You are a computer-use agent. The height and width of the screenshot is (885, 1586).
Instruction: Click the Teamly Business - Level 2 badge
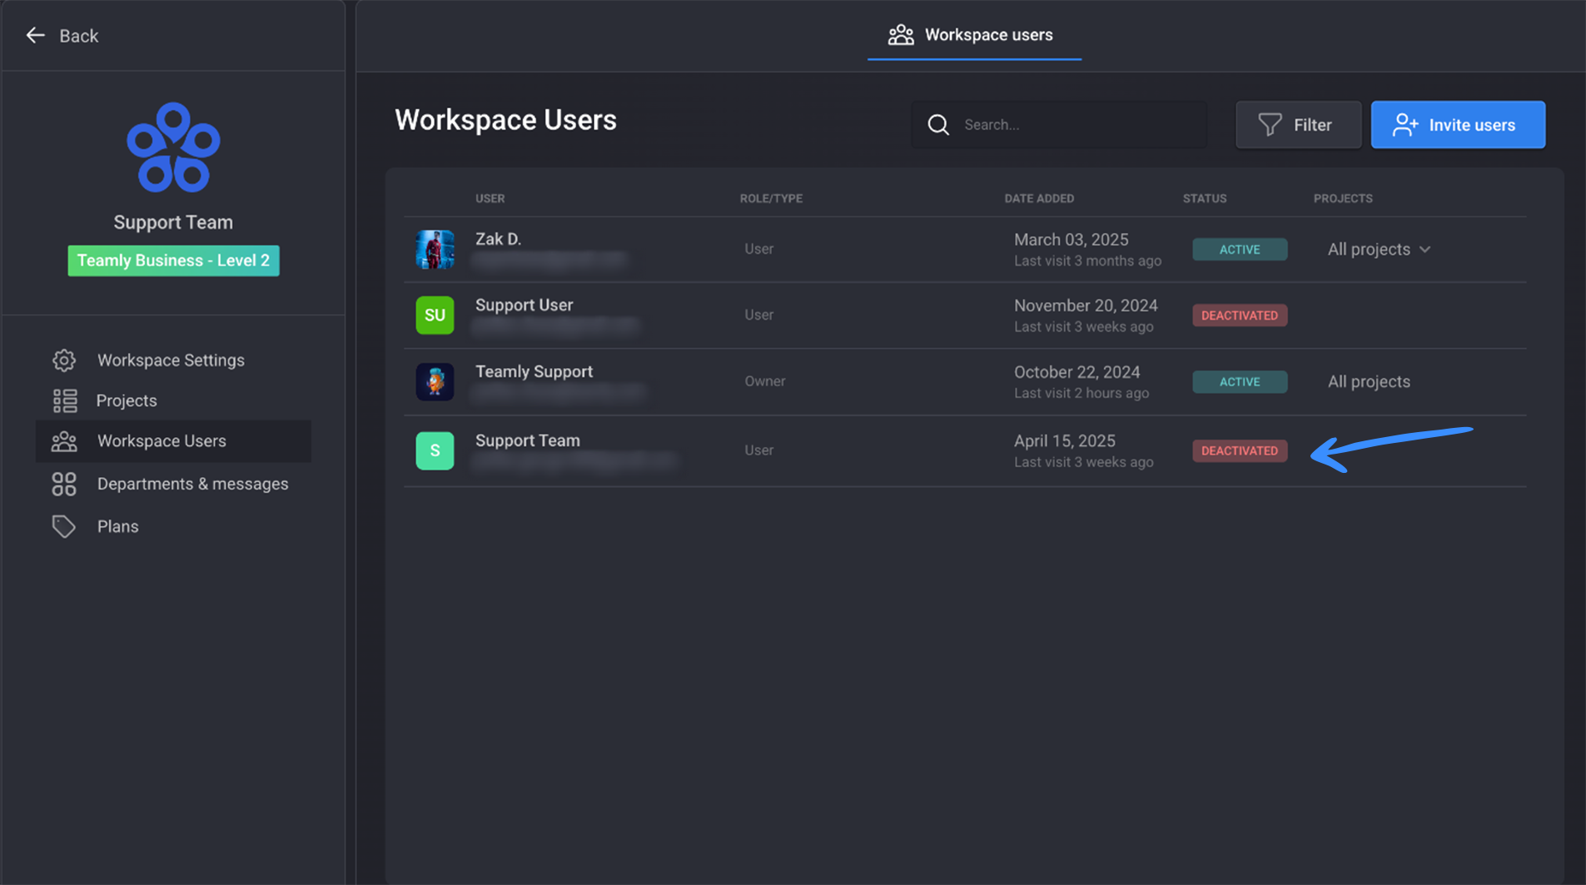[173, 261]
